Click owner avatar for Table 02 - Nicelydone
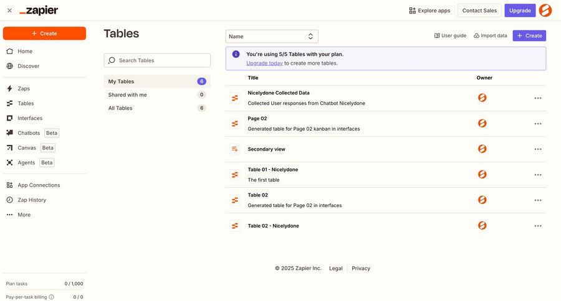561x301 pixels. pos(482,225)
